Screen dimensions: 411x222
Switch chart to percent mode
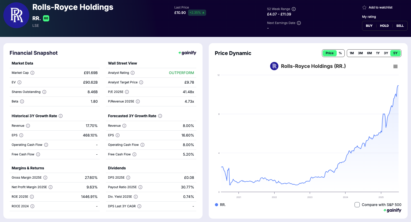(x=340, y=53)
